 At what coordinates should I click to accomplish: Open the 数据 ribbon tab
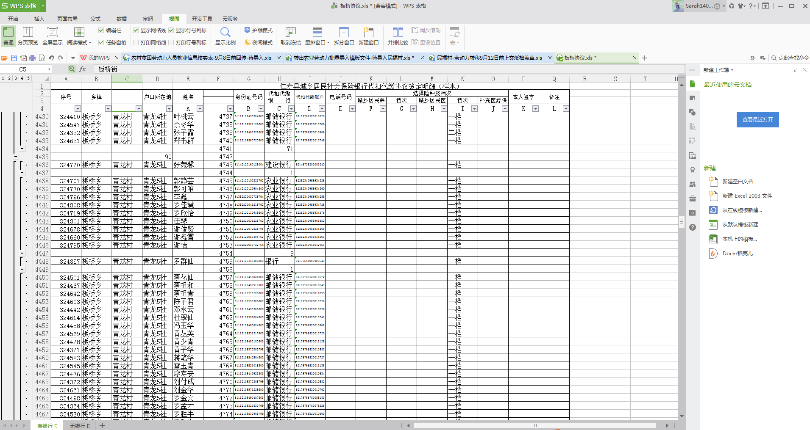tap(122, 19)
